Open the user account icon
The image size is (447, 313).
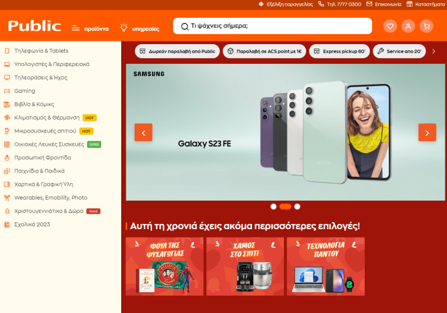pos(408,26)
